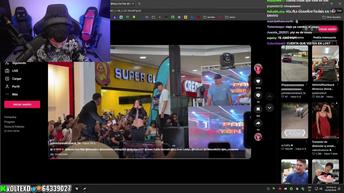
Task: Like the video with the heart icon
Action: click(258, 81)
